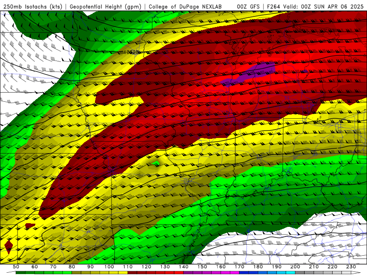The width and height of the screenshot is (367, 275).
Task: Click the dark maroon legend swatch right of 110
Action: click(133, 273)
